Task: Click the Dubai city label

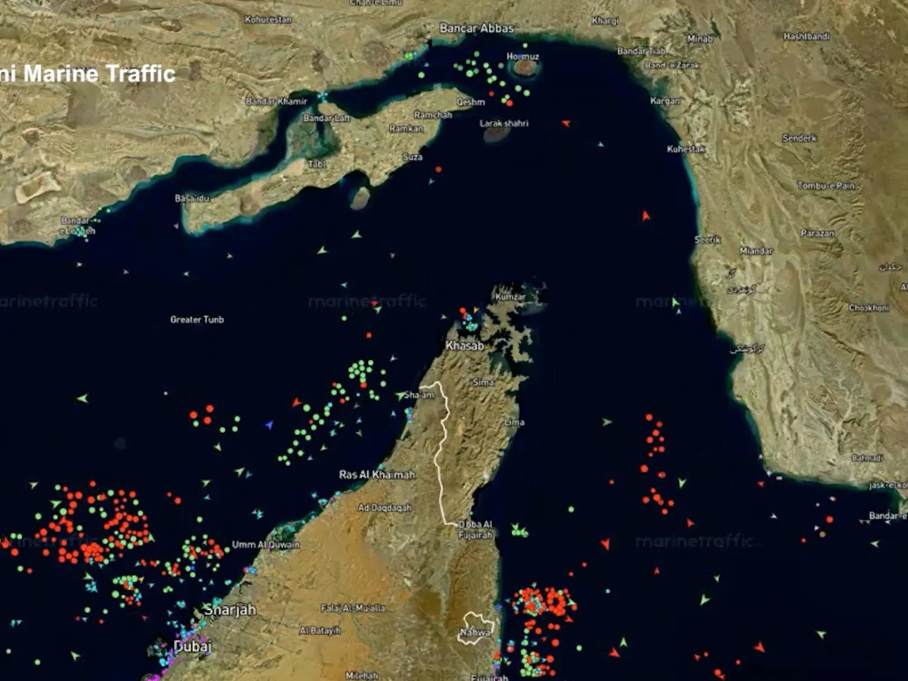Action: click(193, 646)
